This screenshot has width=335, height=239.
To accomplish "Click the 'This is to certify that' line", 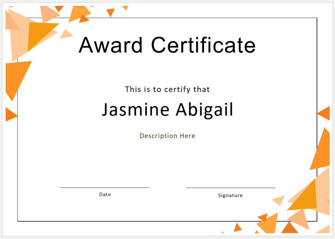I will 167,89.
